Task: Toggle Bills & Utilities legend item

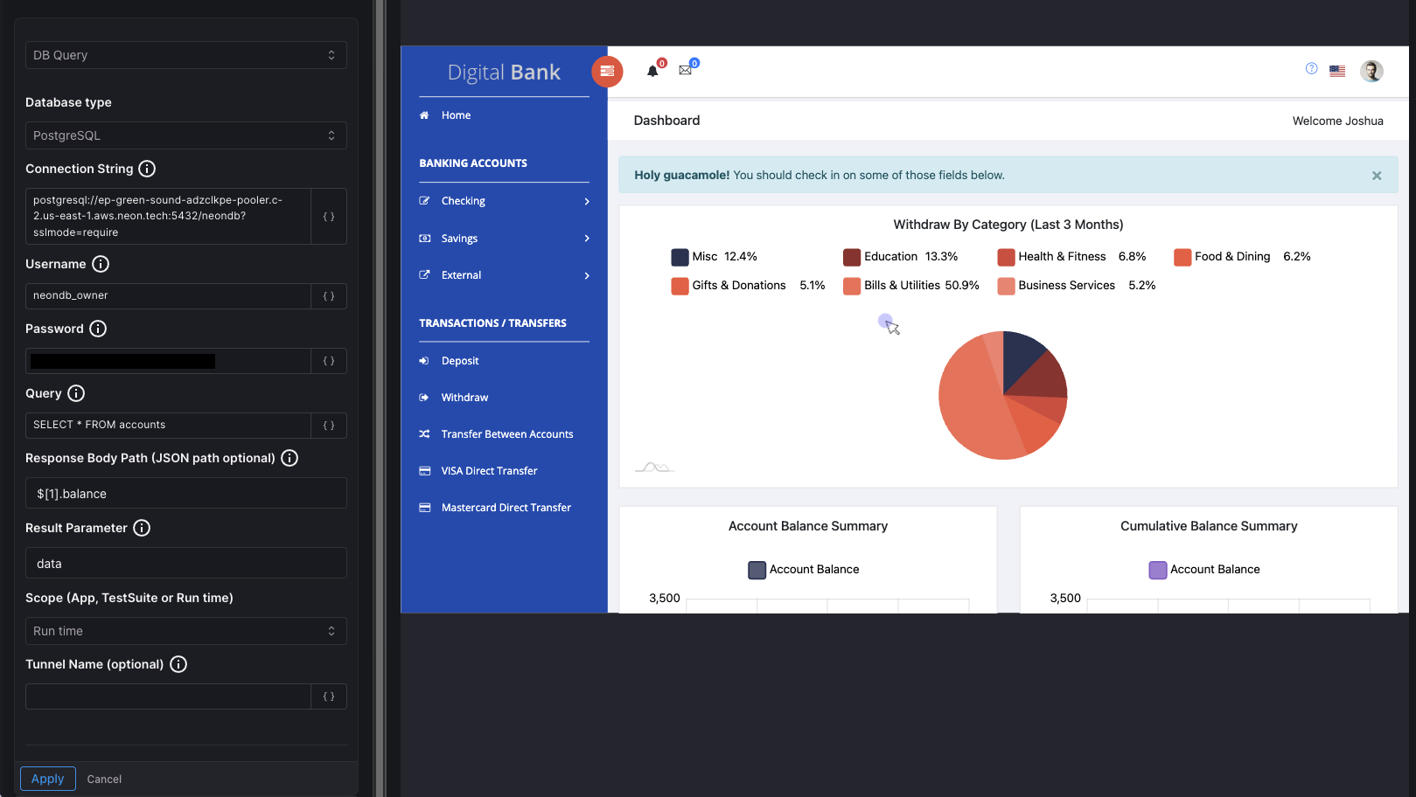Action: (x=910, y=286)
